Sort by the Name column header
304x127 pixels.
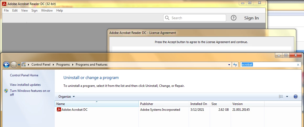coord(97,104)
